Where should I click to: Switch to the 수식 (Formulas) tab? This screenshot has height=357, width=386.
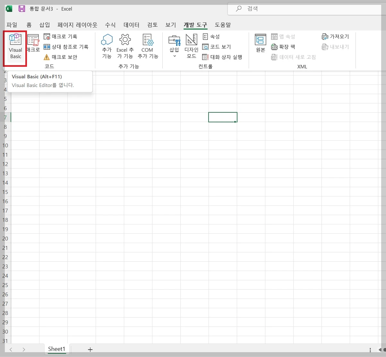pyautogui.click(x=110, y=25)
